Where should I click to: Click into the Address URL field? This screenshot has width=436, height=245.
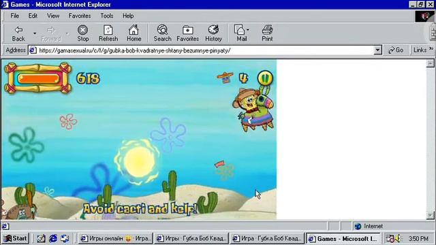[206, 50]
